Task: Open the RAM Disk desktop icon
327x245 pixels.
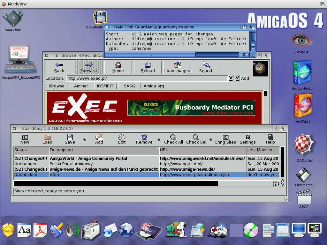Action: 13,21
